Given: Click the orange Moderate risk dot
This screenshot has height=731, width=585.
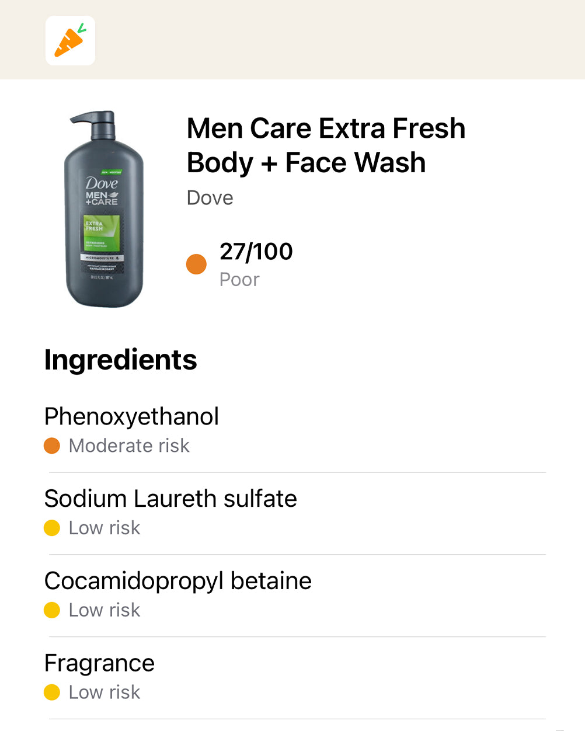Looking at the screenshot, I should [52, 446].
